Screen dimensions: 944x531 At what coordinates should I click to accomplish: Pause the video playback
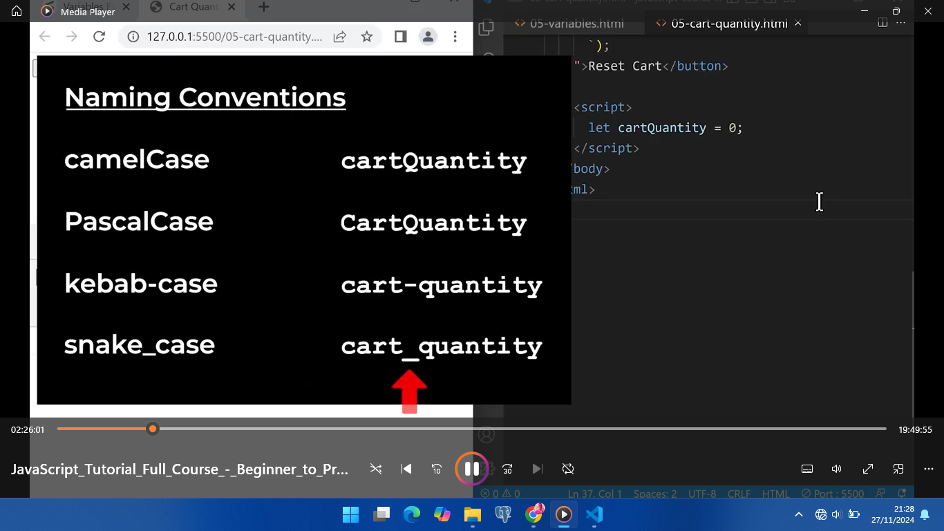[x=472, y=469]
